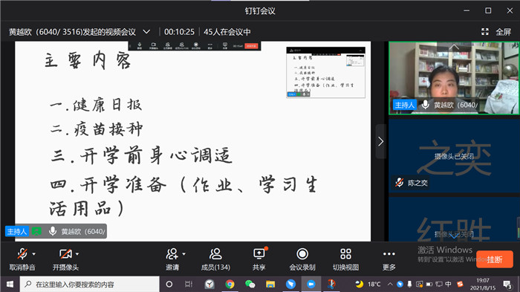Click the 主持人 host badge on shared screen

[17, 231]
